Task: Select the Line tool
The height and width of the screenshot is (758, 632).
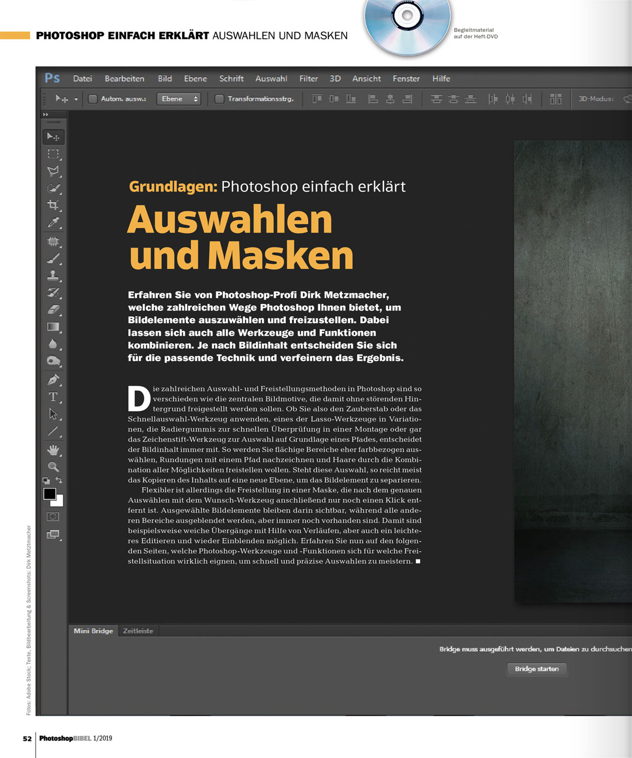Action: [54, 431]
